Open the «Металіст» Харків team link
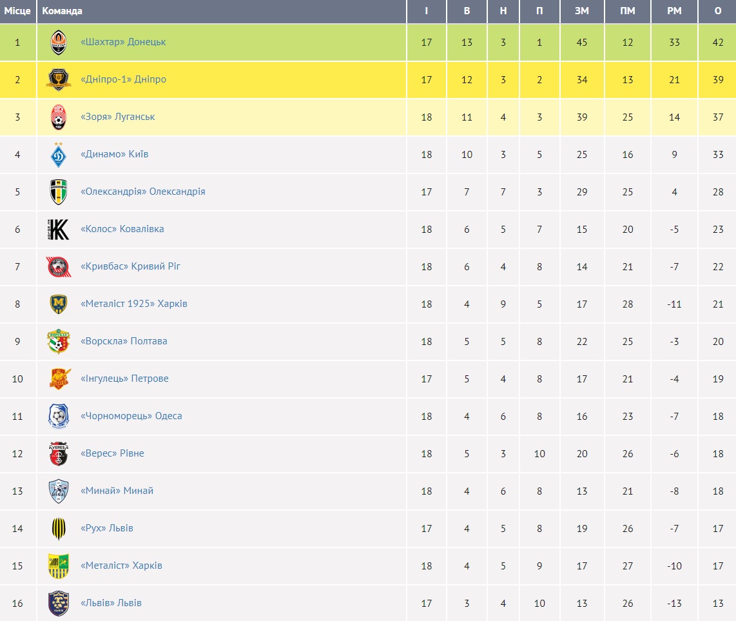Viewport: 736px width, 621px height. (x=121, y=566)
